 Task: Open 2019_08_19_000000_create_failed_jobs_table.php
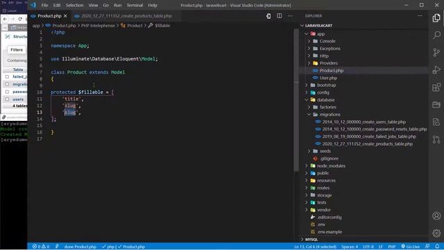[369, 137]
